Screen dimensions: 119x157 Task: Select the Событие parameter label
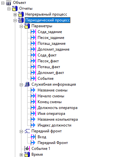46,78
